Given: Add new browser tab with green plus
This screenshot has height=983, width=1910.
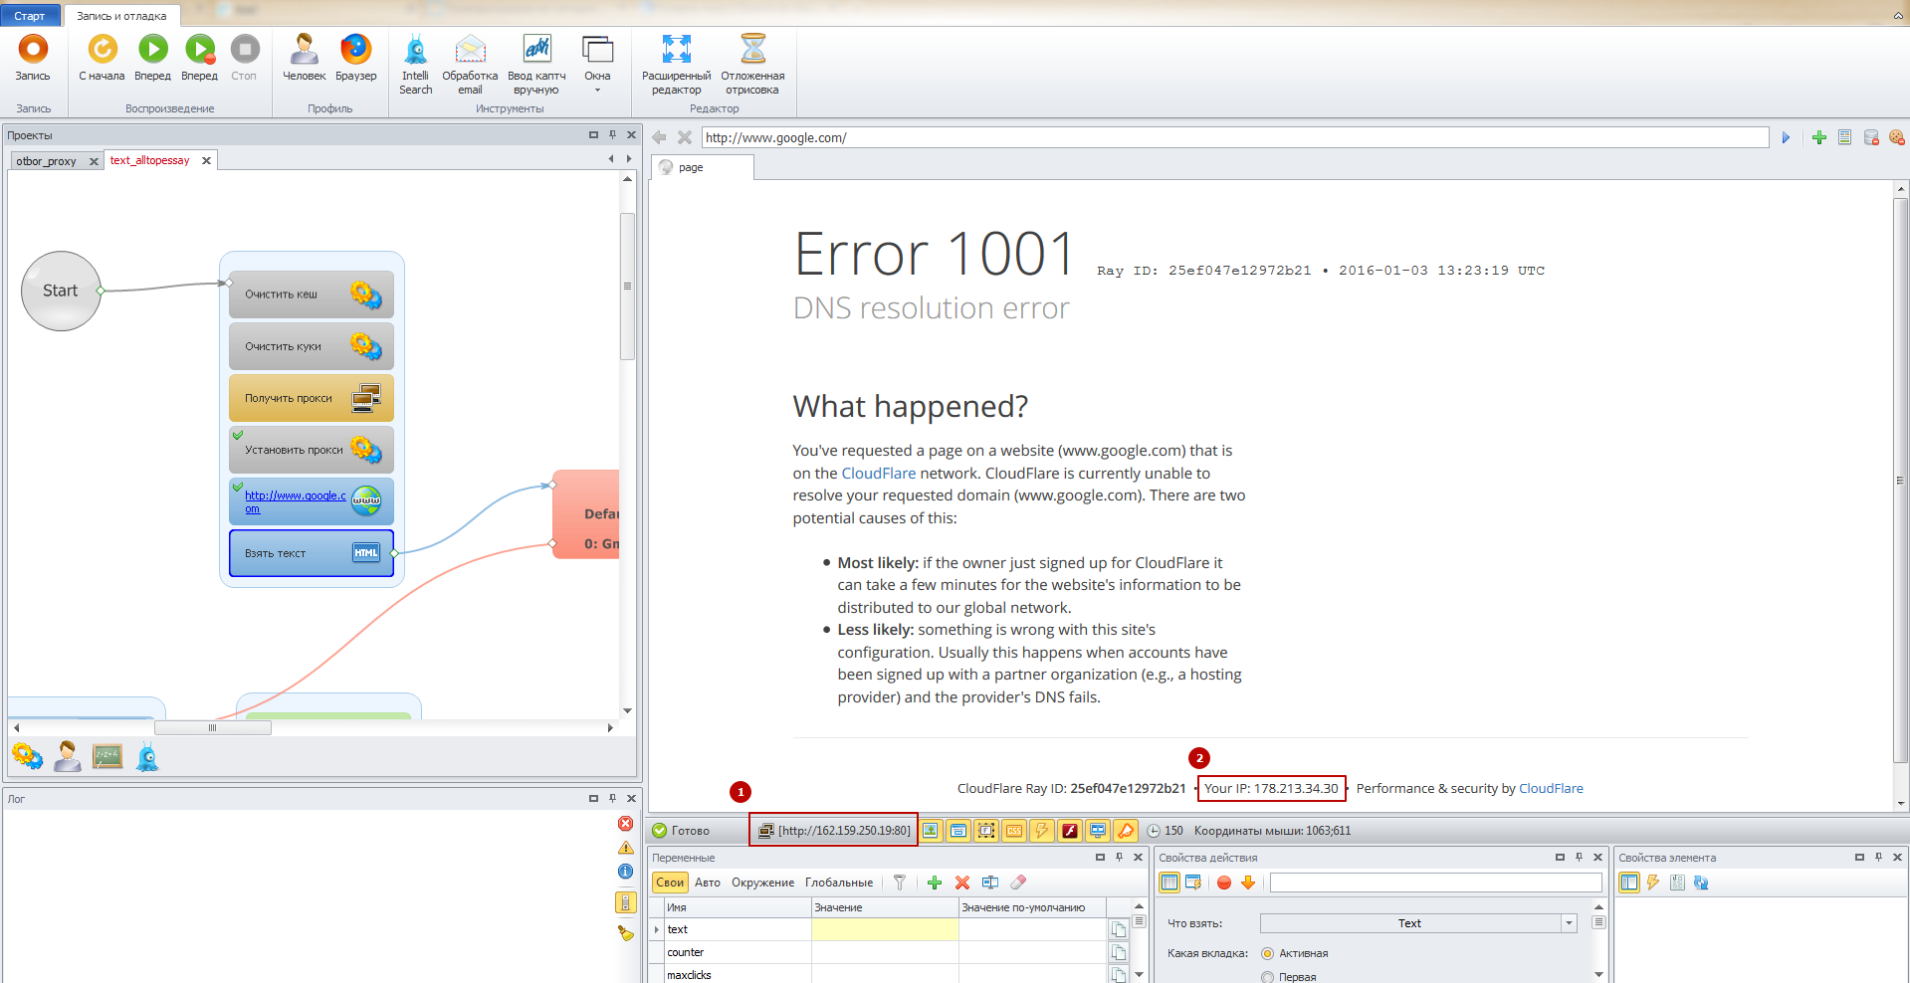Looking at the screenshot, I should [1818, 137].
